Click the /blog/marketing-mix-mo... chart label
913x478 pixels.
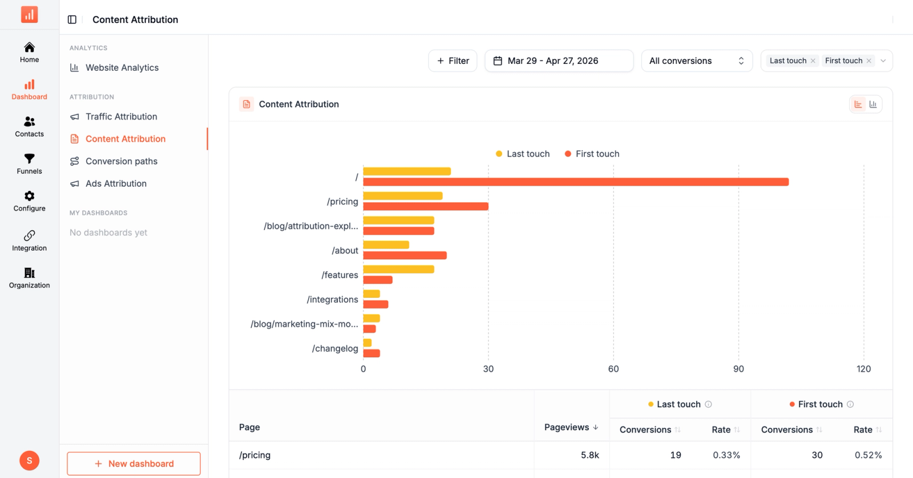pos(304,324)
